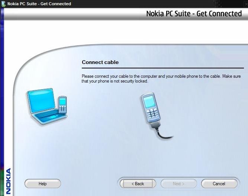Click the laptop and phone illustration
The height and width of the screenshot is (196, 248).
click(47, 106)
